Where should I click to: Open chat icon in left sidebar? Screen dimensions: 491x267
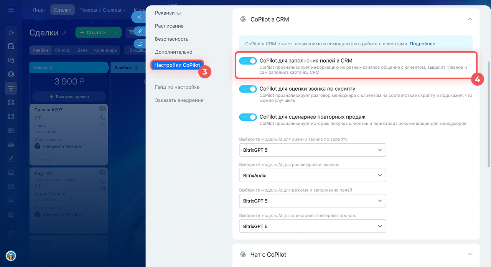pos(11,60)
